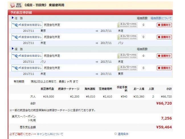Click airline logo above return-to-東京 row
This screenshot has width=185, height=139.
pos(27,68)
